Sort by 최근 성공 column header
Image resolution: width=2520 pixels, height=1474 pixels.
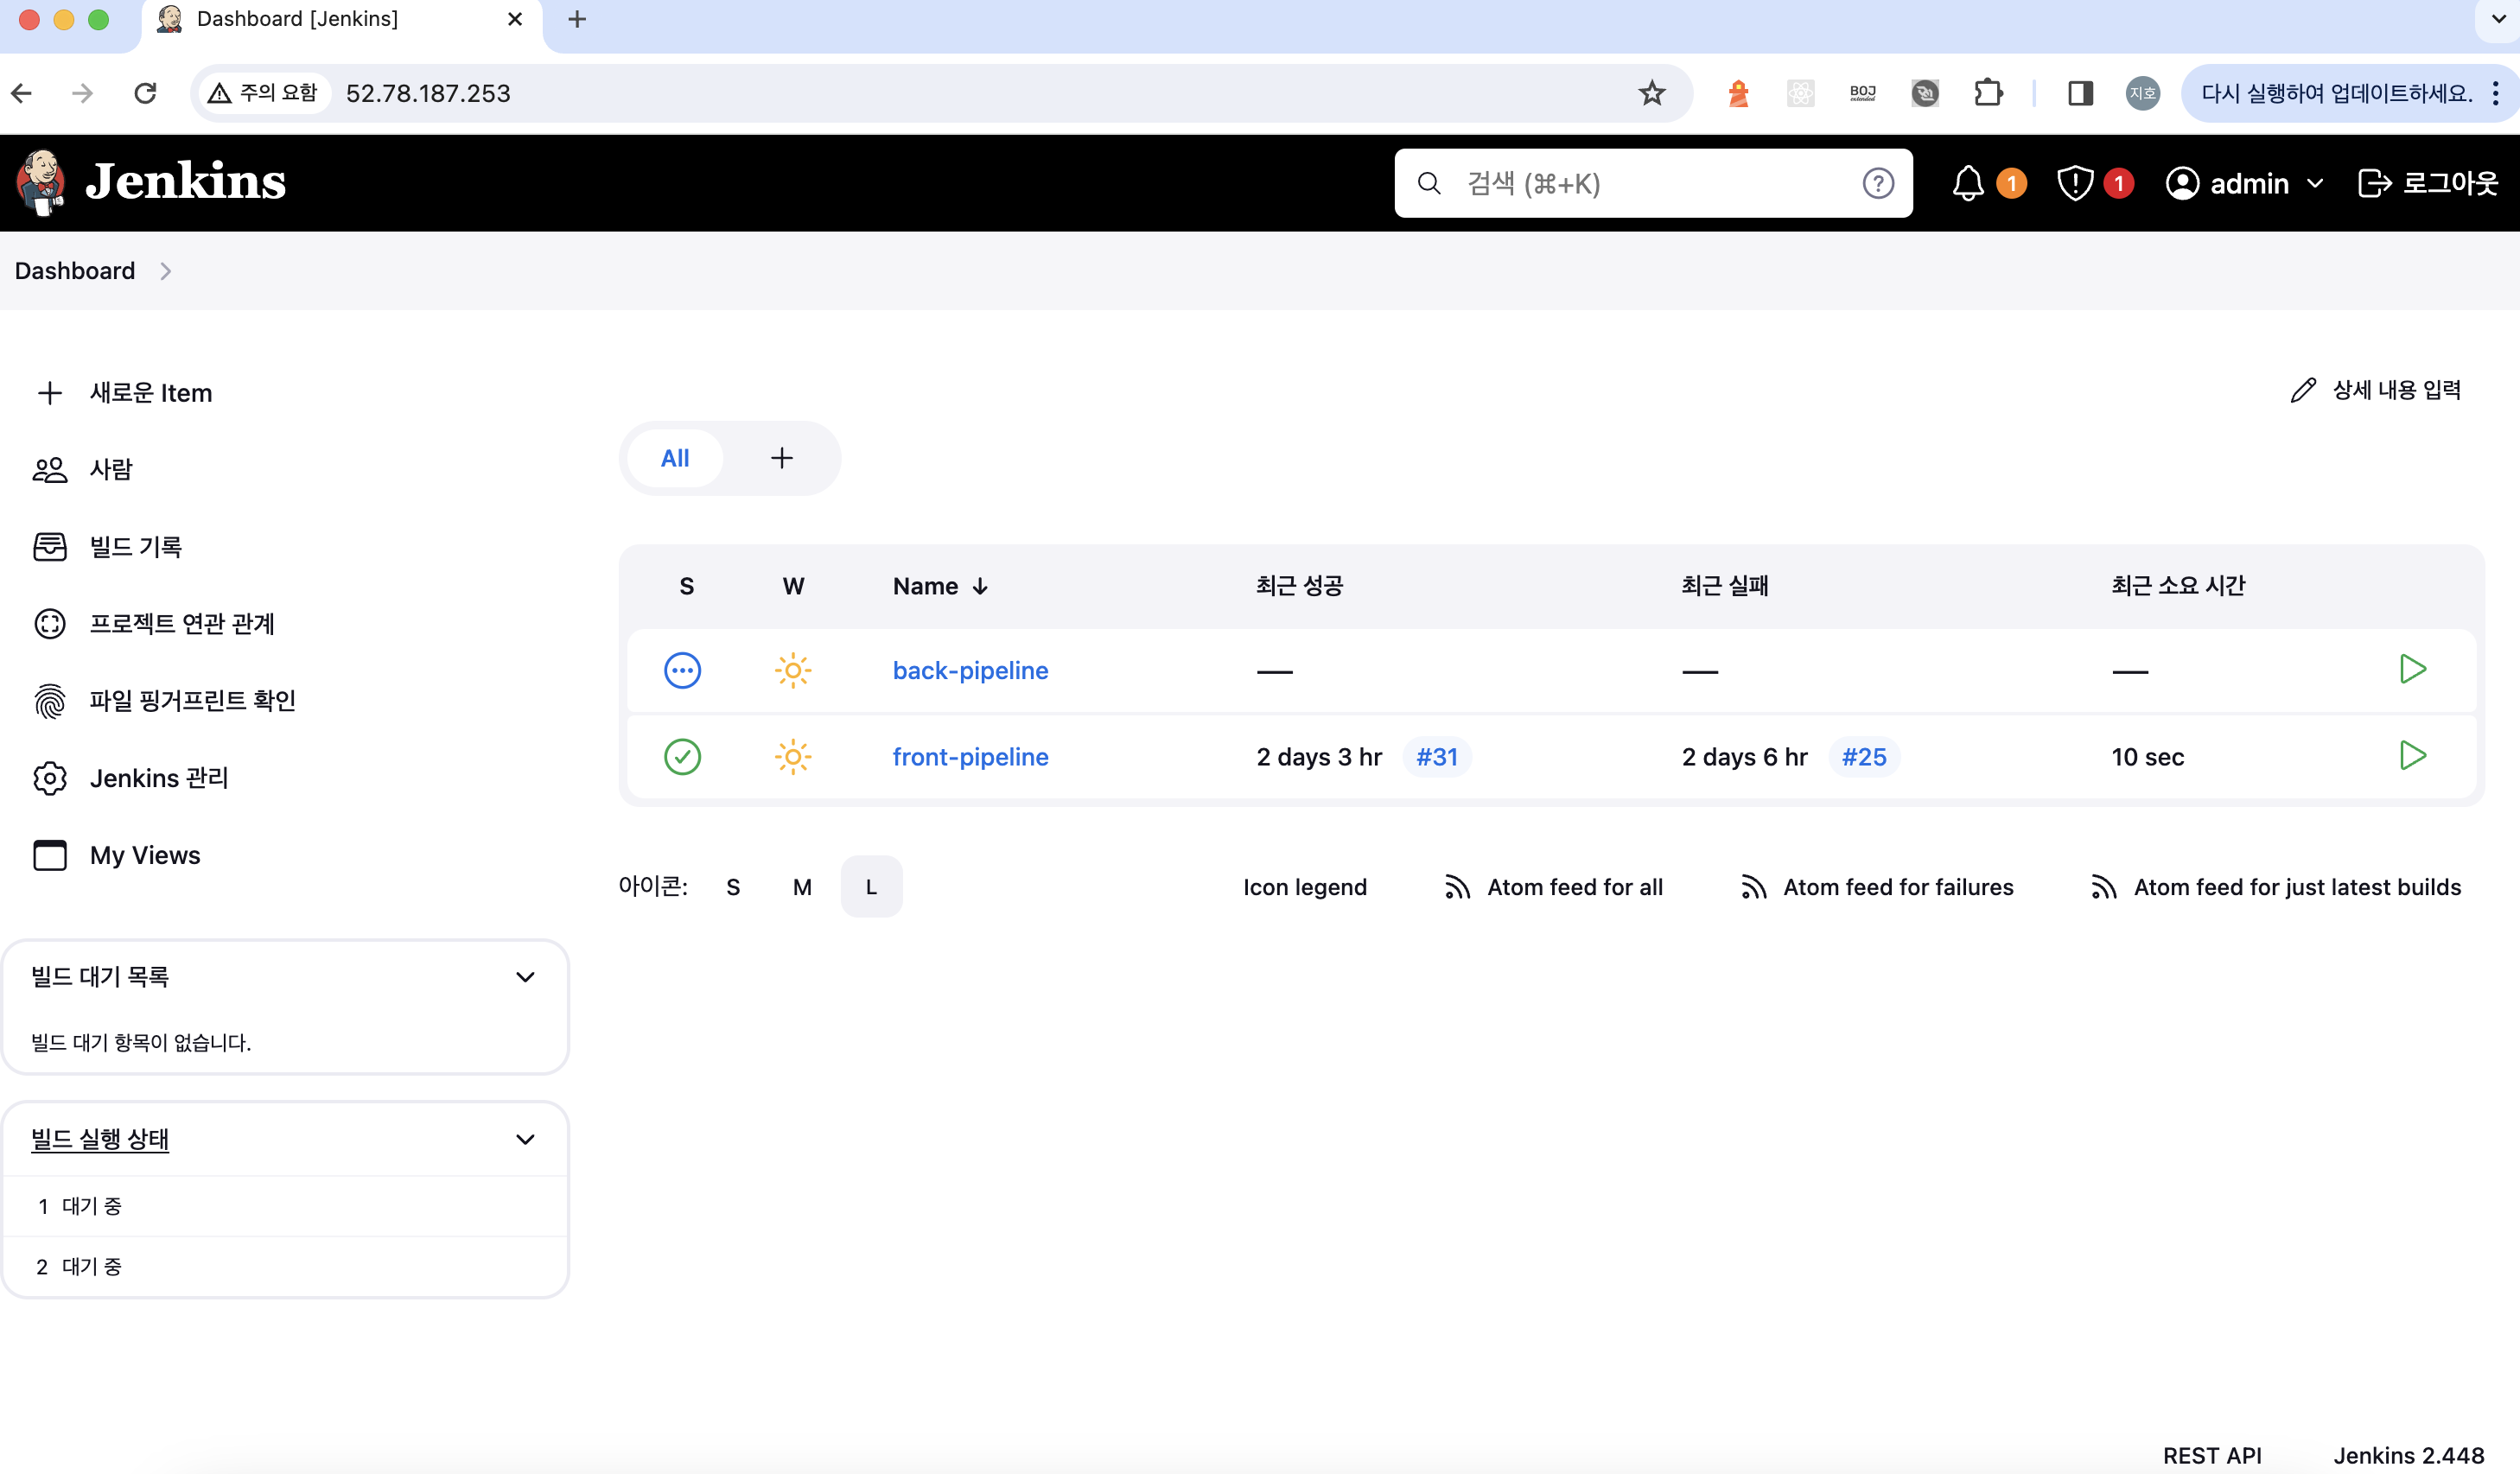tap(1299, 586)
